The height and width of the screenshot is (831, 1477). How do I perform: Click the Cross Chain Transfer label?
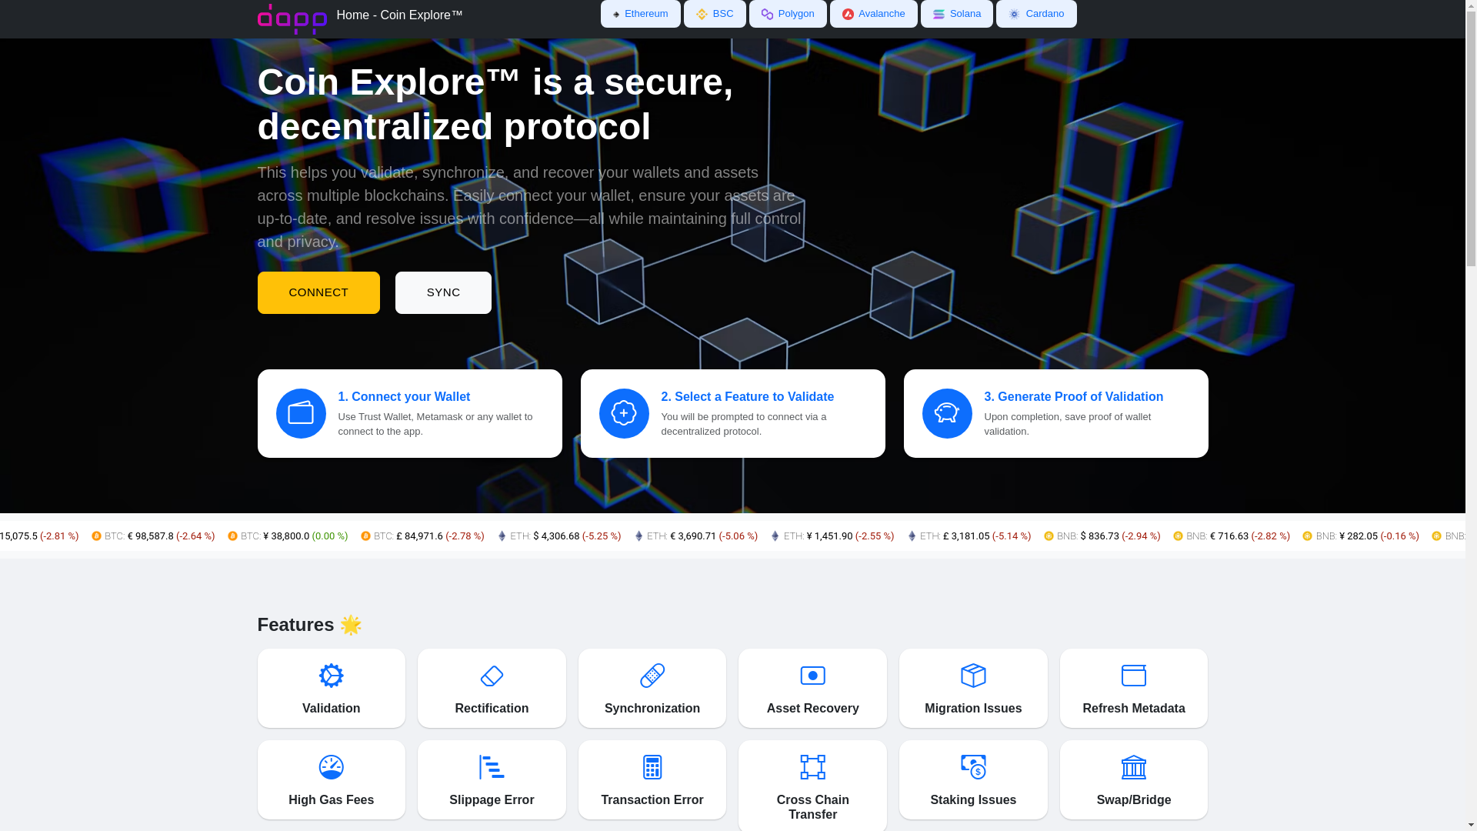point(812,807)
